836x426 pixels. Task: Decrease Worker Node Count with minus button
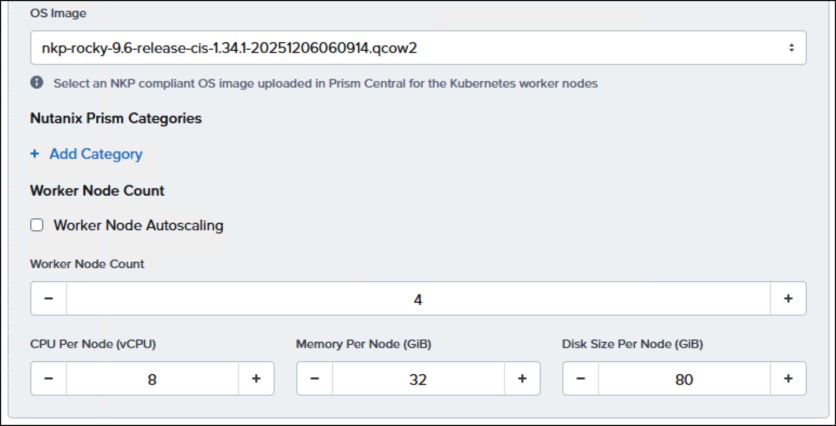coord(48,298)
